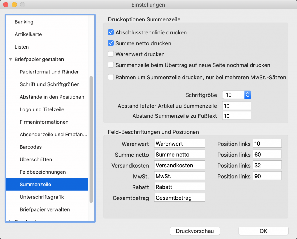Disable Summe netto drucken checkbox

(111, 43)
